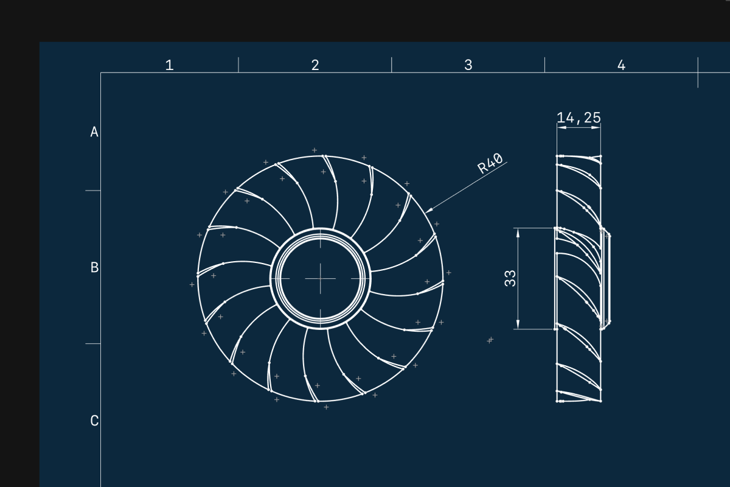The width and height of the screenshot is (730, 487).
Task: Select the vertical 33 dimension text
Action: (x=510, y=279)
